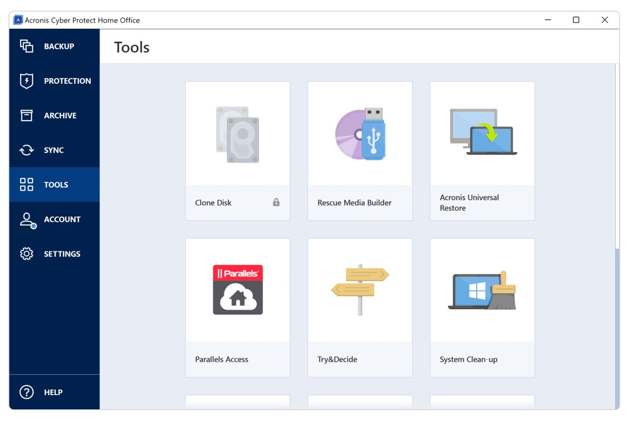Click the Rescue Media Builder label

coord(354,203)
